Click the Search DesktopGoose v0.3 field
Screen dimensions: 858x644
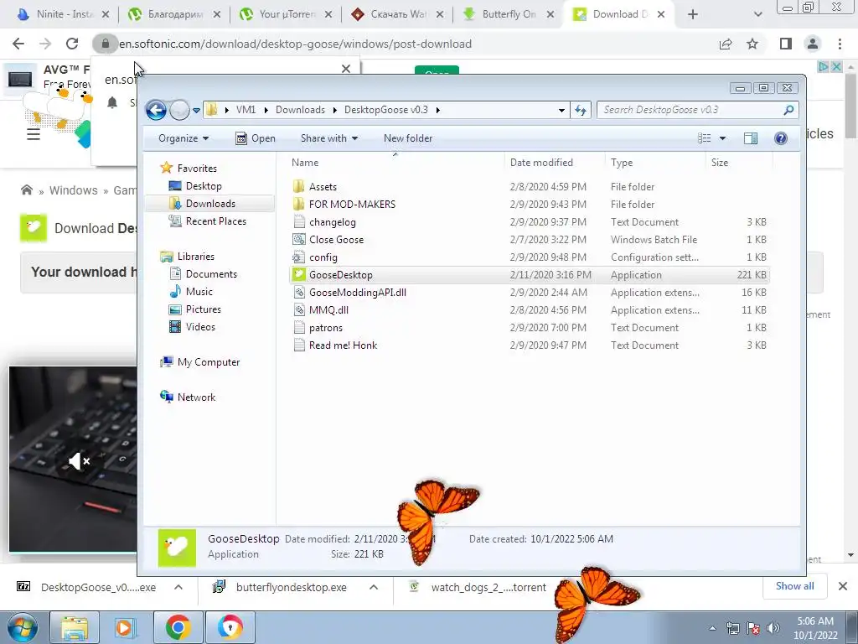[x=691, y=110]
